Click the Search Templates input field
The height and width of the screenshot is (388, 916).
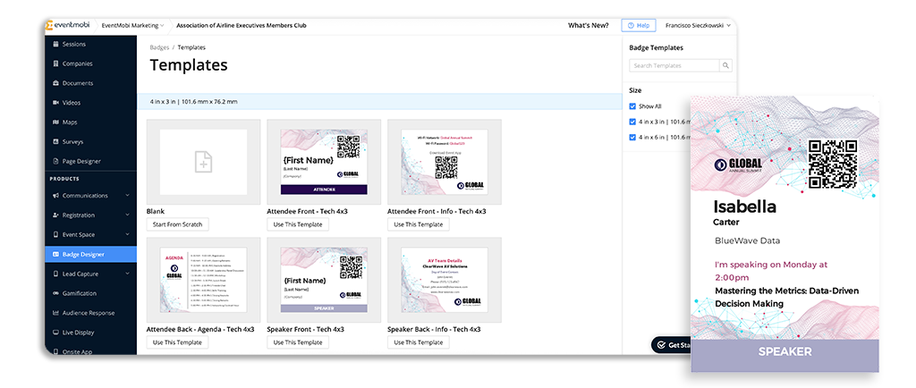674,66
